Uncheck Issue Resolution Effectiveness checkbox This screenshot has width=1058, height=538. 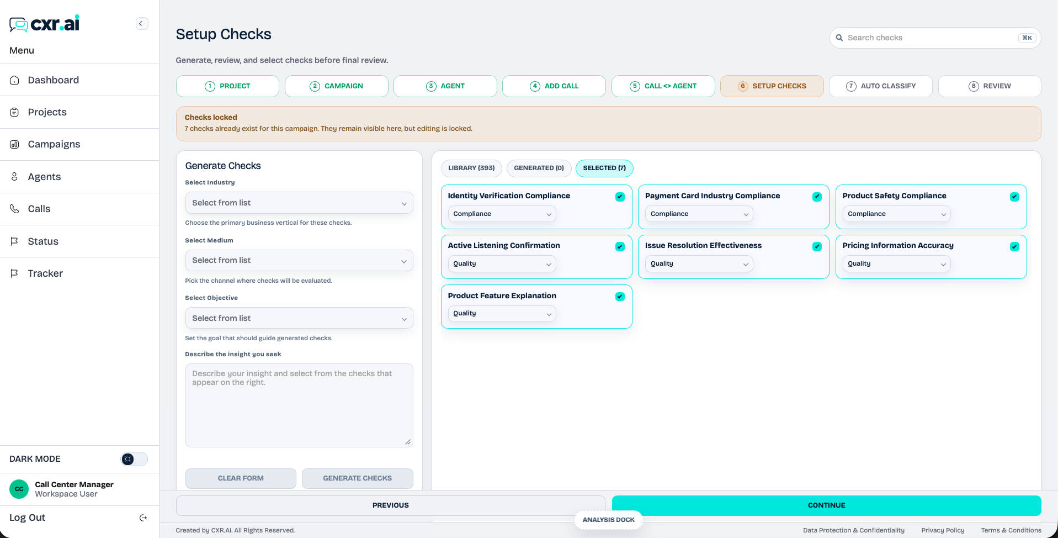click(x=817, y=246)
